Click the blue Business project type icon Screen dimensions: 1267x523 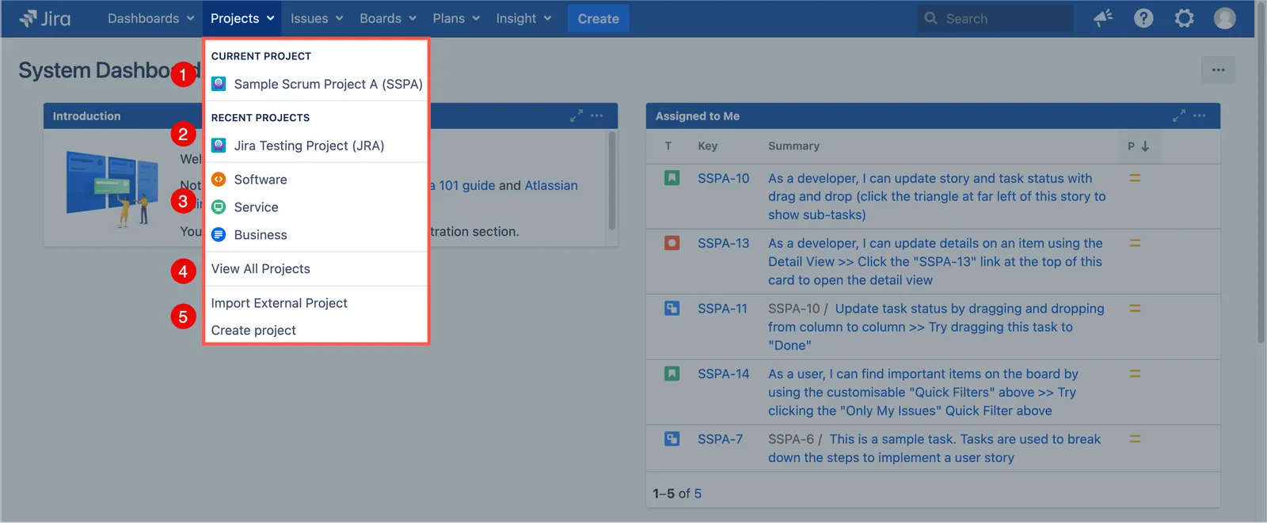(x=219, y=235)
